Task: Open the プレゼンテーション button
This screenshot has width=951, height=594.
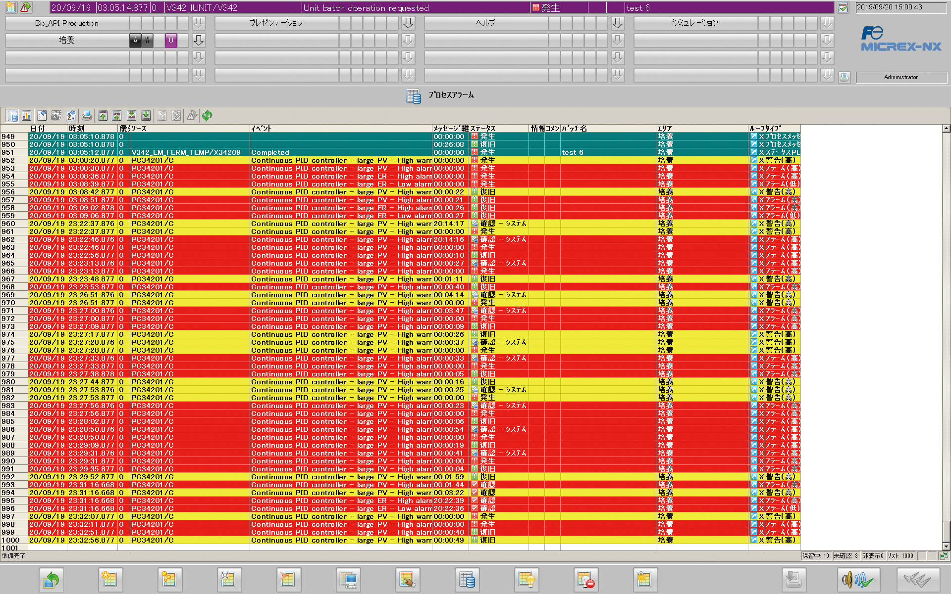Action: click(x=276, y=23)
